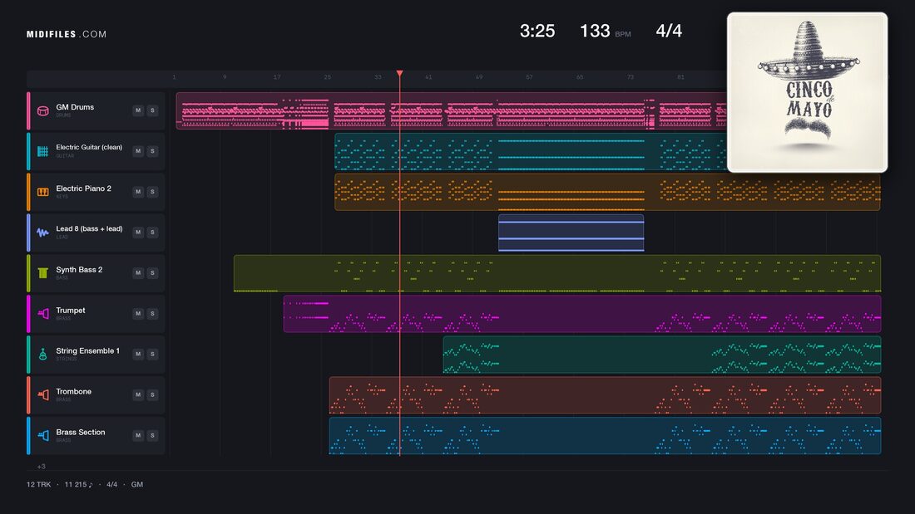
Task: Select the Synth Bass 2 track name
Action: [x=79, y=270]
